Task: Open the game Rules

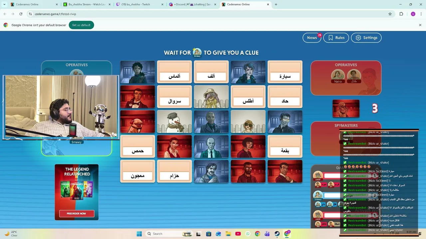Action: pyautogui.click(x=336, y=38)
